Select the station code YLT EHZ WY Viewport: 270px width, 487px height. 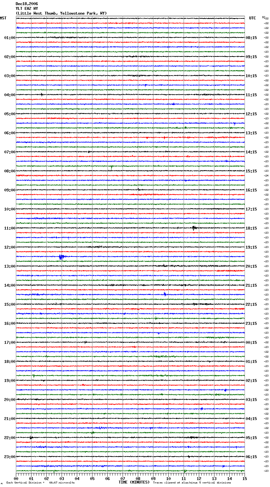[x=27, y=9]
